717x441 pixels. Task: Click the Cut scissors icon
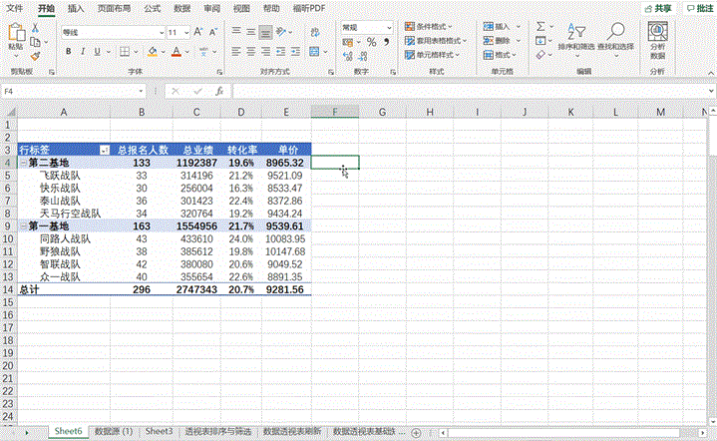pos(36,28)
